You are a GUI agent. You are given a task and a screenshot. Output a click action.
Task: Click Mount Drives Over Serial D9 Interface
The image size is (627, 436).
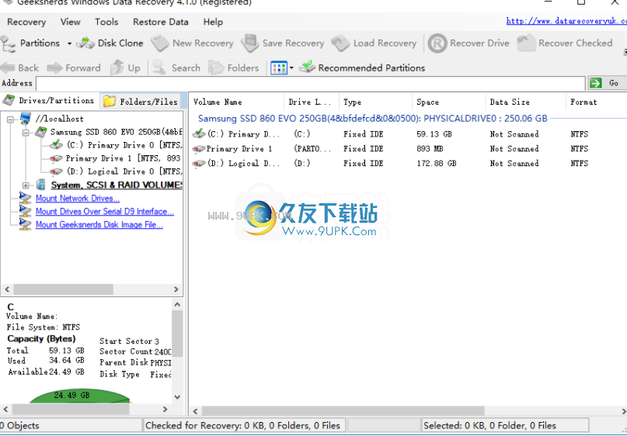coord(105,211)
